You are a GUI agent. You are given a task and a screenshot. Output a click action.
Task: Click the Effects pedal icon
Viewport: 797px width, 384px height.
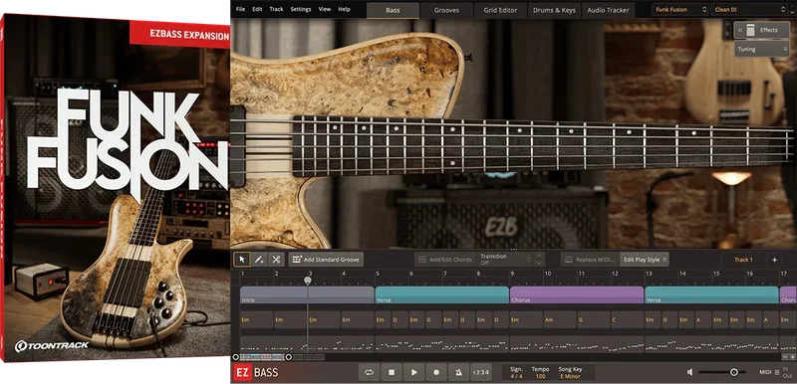click(x=751, y=30)
